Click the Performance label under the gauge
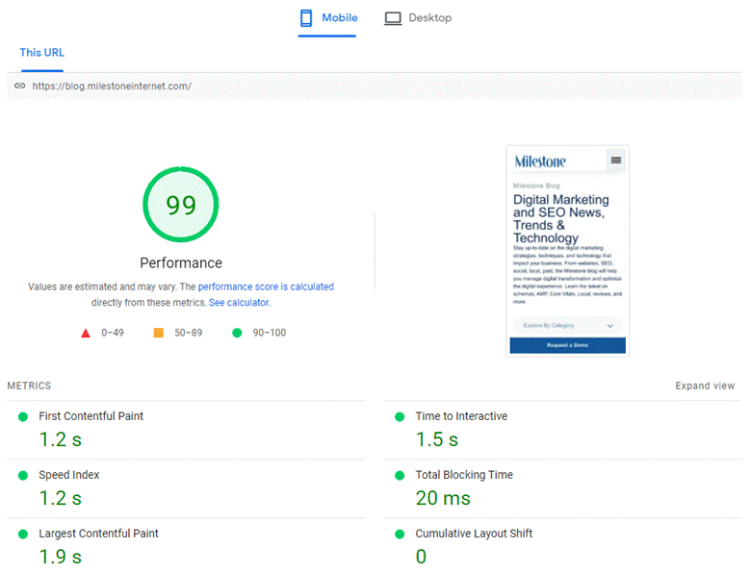The width and height of the screenshot is (751, 573). click(x=181, y=263)
